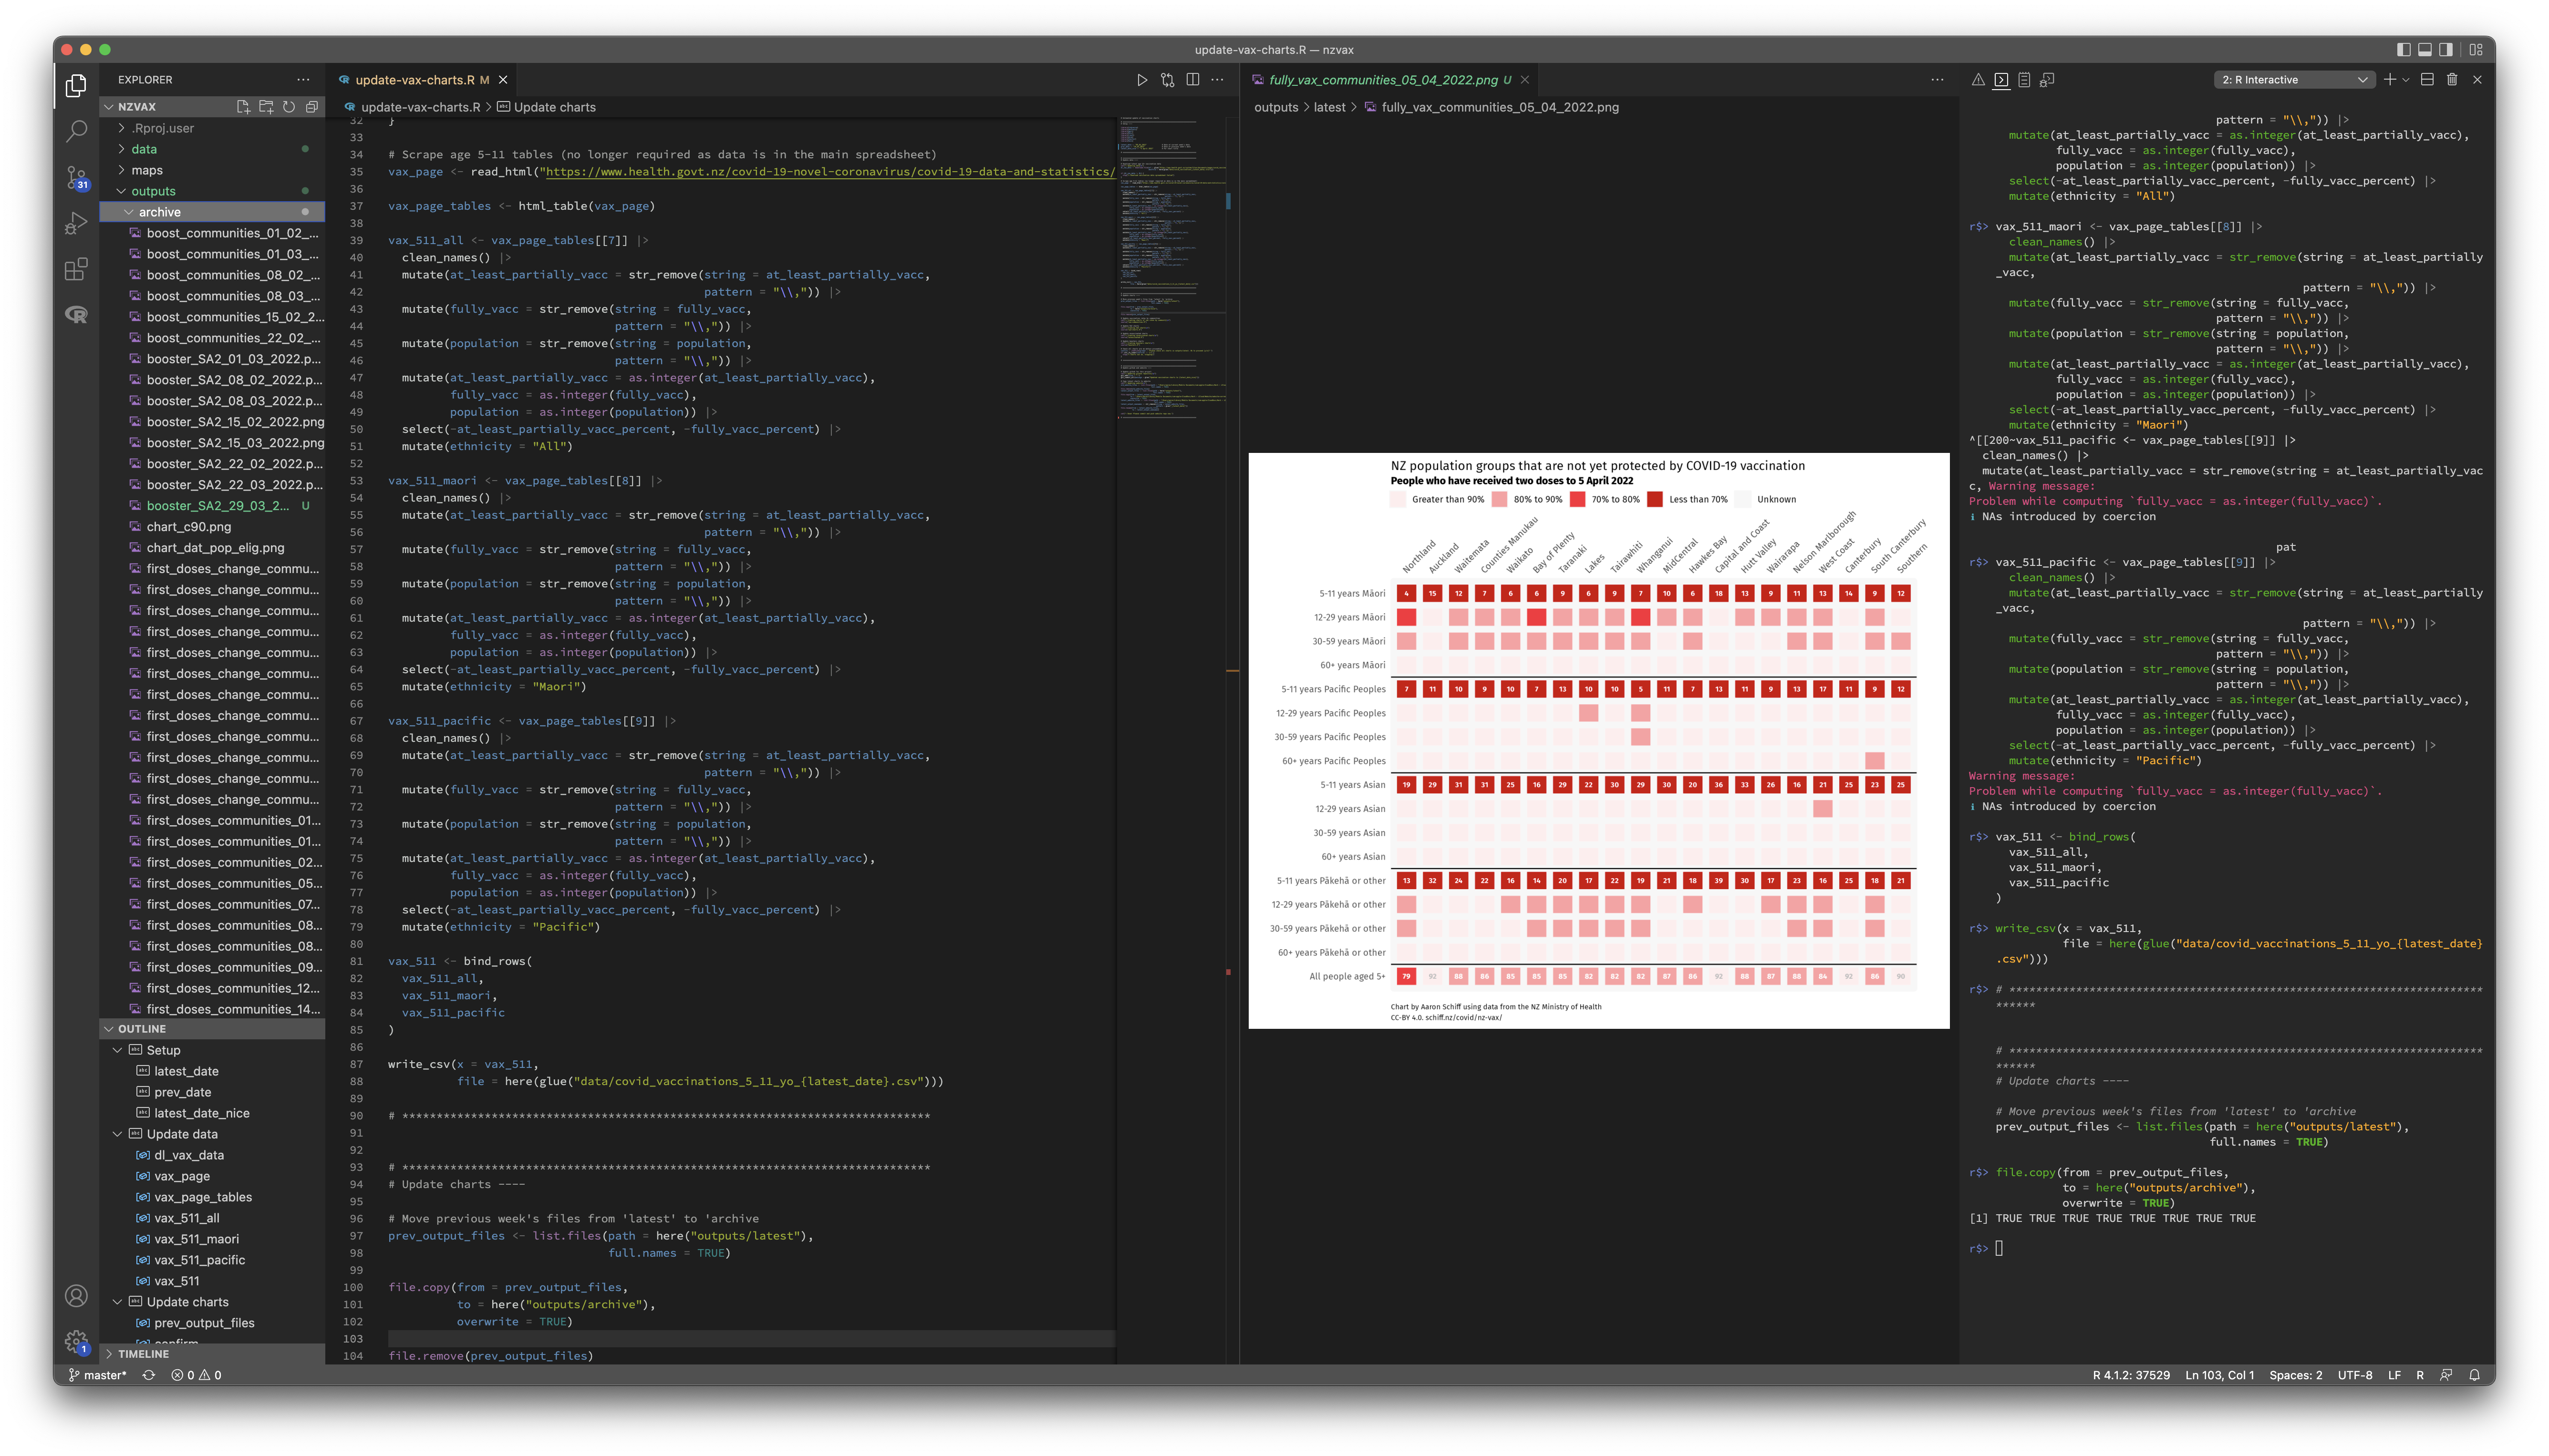Expand the TIMELINE section
The image size is (2549, 1456).
click(x=143, y=1354)
